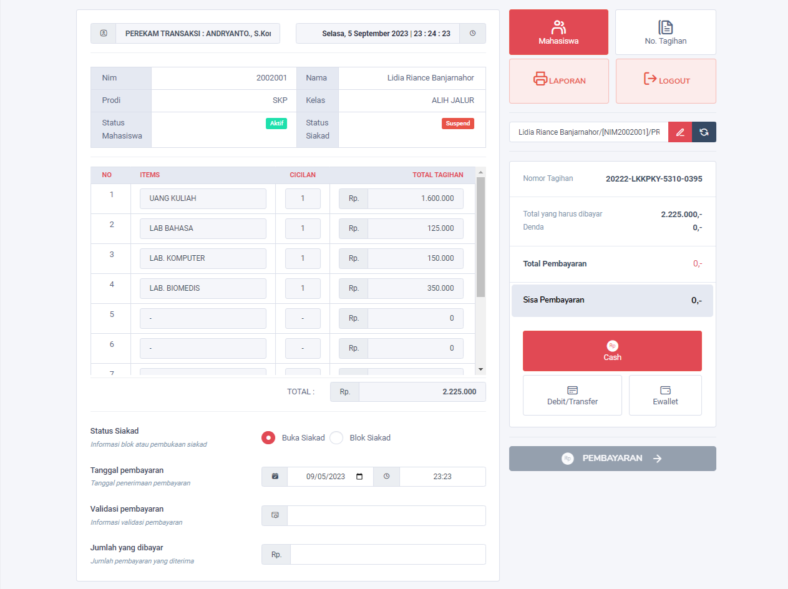This screenshot has height=589, width=788.
Task: Select the Blok Siakad radio option
Action: [336, 438]
